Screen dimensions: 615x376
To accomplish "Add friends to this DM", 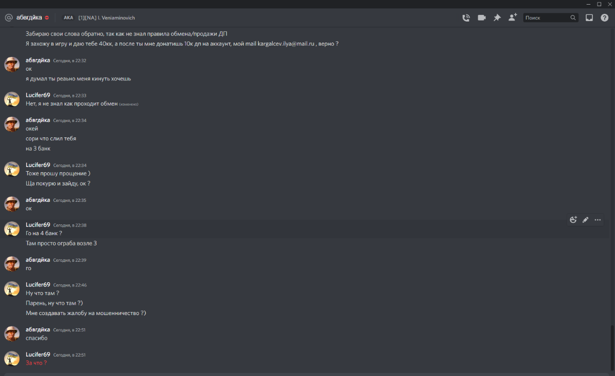I will tap(512, 17).
